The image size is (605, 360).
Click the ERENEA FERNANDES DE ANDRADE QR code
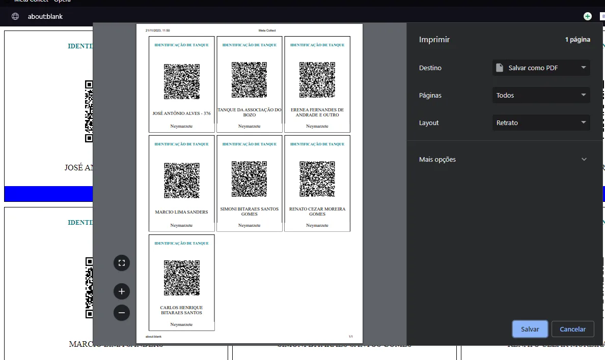coord(317,80)
